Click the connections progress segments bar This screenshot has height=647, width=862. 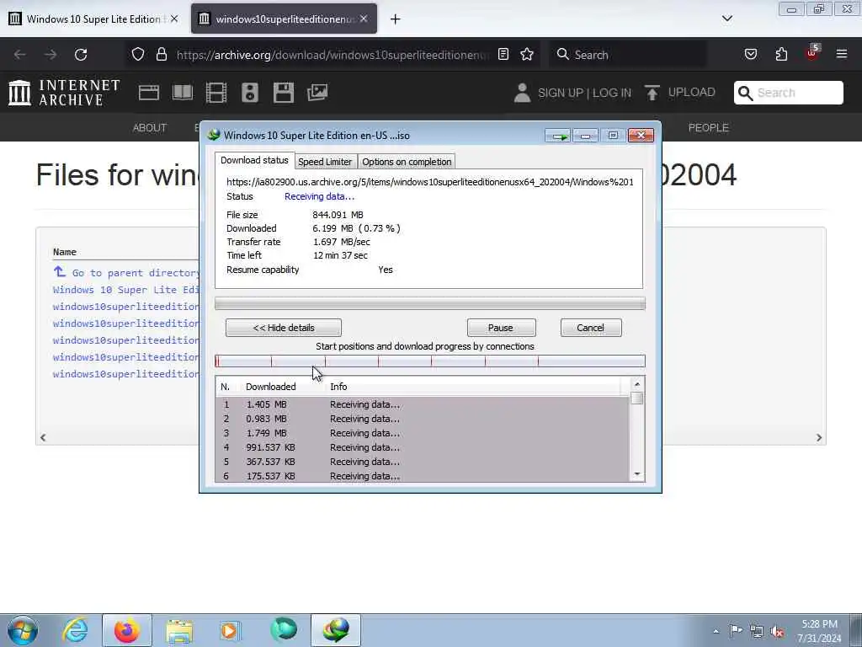coord(430,361)
